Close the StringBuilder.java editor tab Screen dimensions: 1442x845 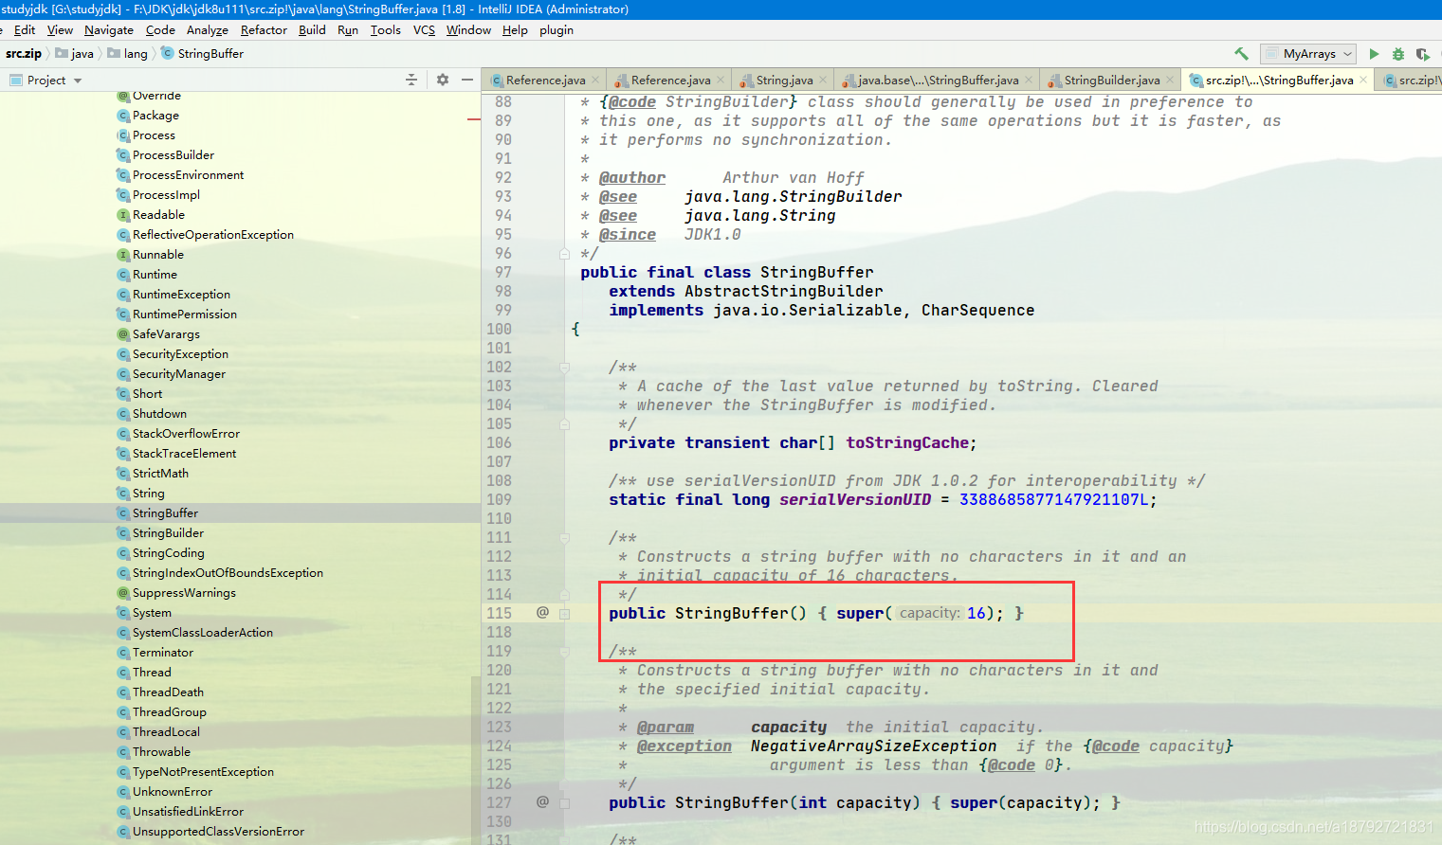tap(1170, 81)
